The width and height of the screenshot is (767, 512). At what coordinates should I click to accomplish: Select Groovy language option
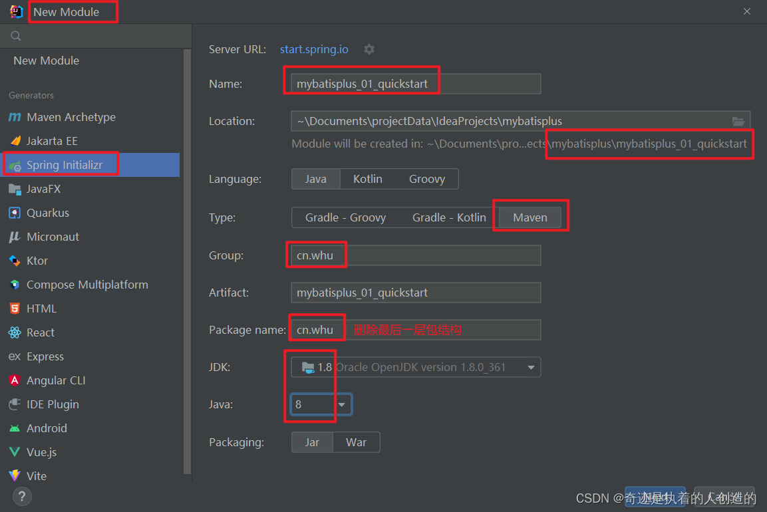pos(427,179)
